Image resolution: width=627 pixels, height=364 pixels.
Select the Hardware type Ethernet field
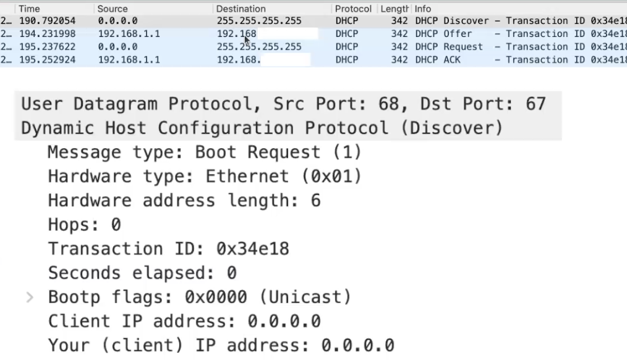[204, 176]
